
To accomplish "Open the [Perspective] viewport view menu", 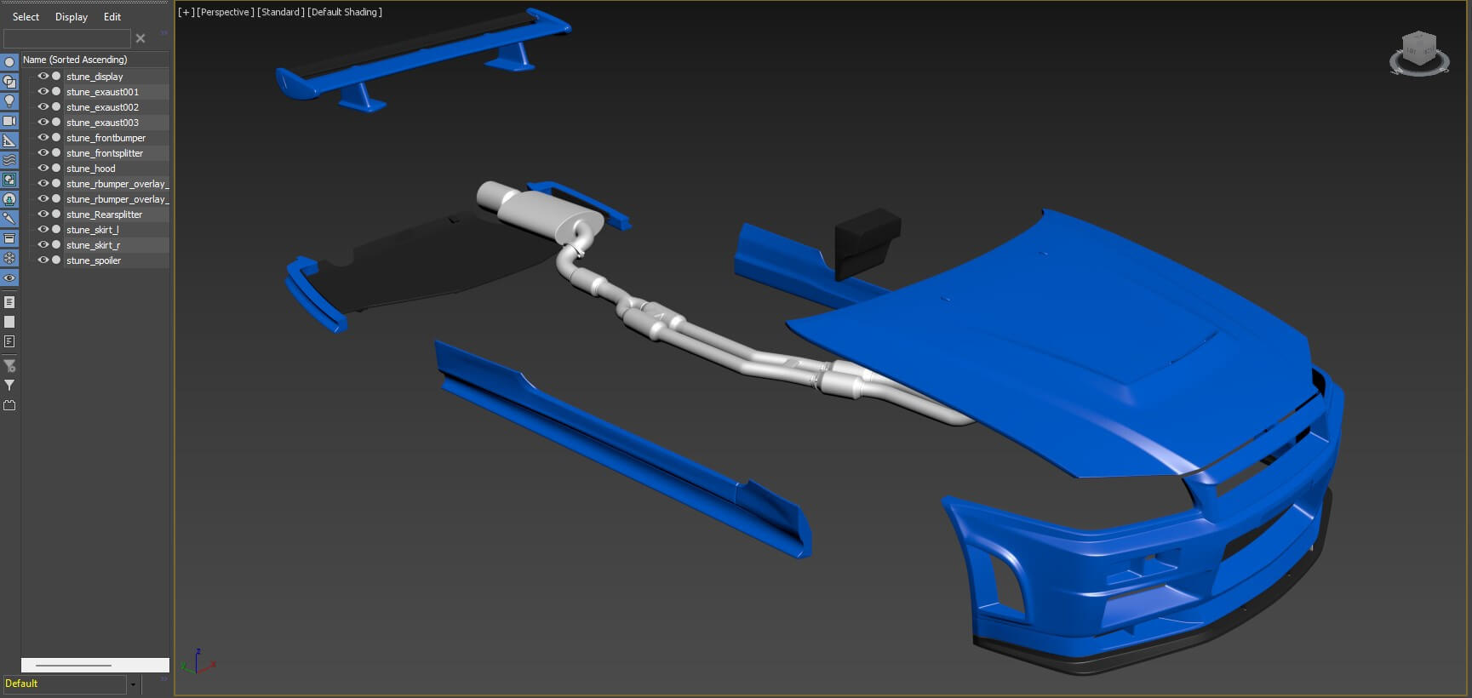I will point(225,12).
